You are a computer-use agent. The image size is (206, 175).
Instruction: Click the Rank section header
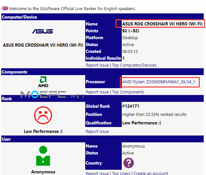pyautogui.click(x=103, y=99)
